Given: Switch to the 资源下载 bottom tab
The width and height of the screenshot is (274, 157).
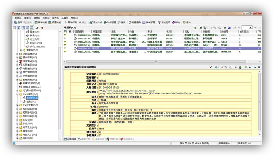Looking at the screenshot, I should click(112, 139).
